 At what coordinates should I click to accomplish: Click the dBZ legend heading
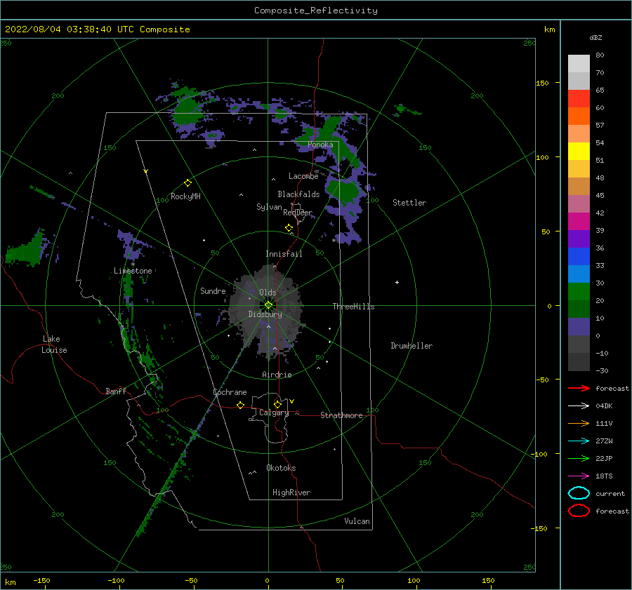click(x=595, y=37)
